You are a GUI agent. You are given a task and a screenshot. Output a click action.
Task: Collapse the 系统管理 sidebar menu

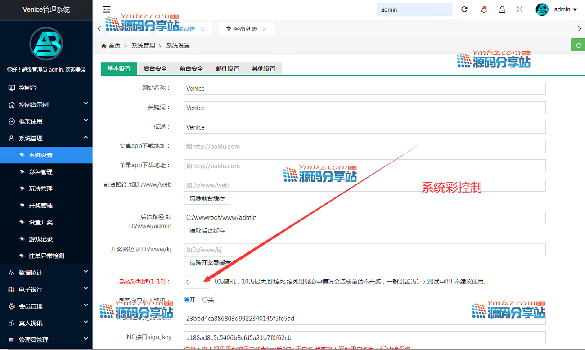pos(46,138)
